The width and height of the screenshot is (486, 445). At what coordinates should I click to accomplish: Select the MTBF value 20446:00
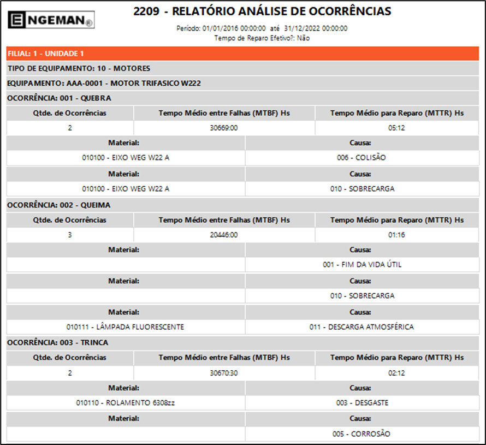224,235
